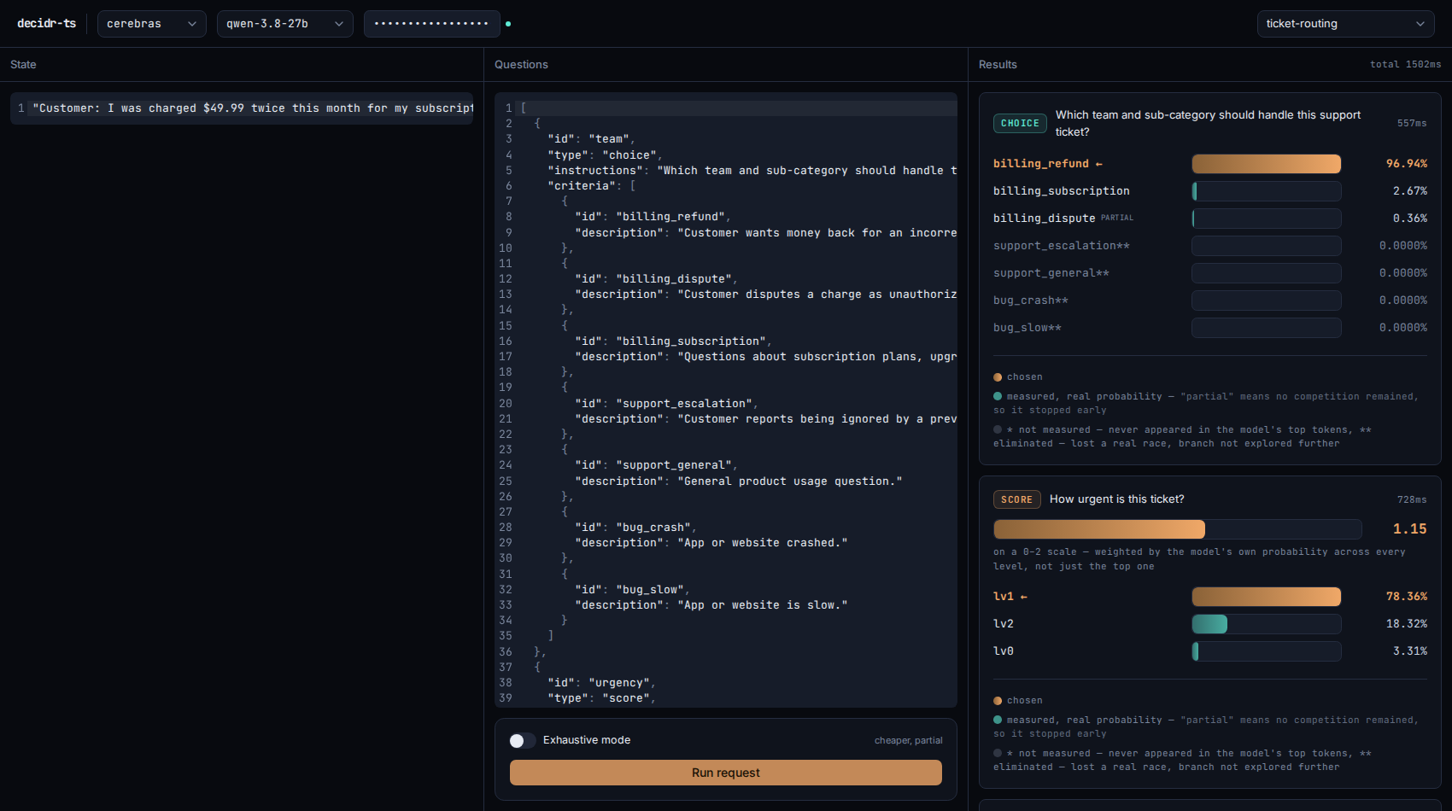Select the billing_dispute result label
The height and width of the screenshot is (811, 1452).
click(x=1044, y=219)
